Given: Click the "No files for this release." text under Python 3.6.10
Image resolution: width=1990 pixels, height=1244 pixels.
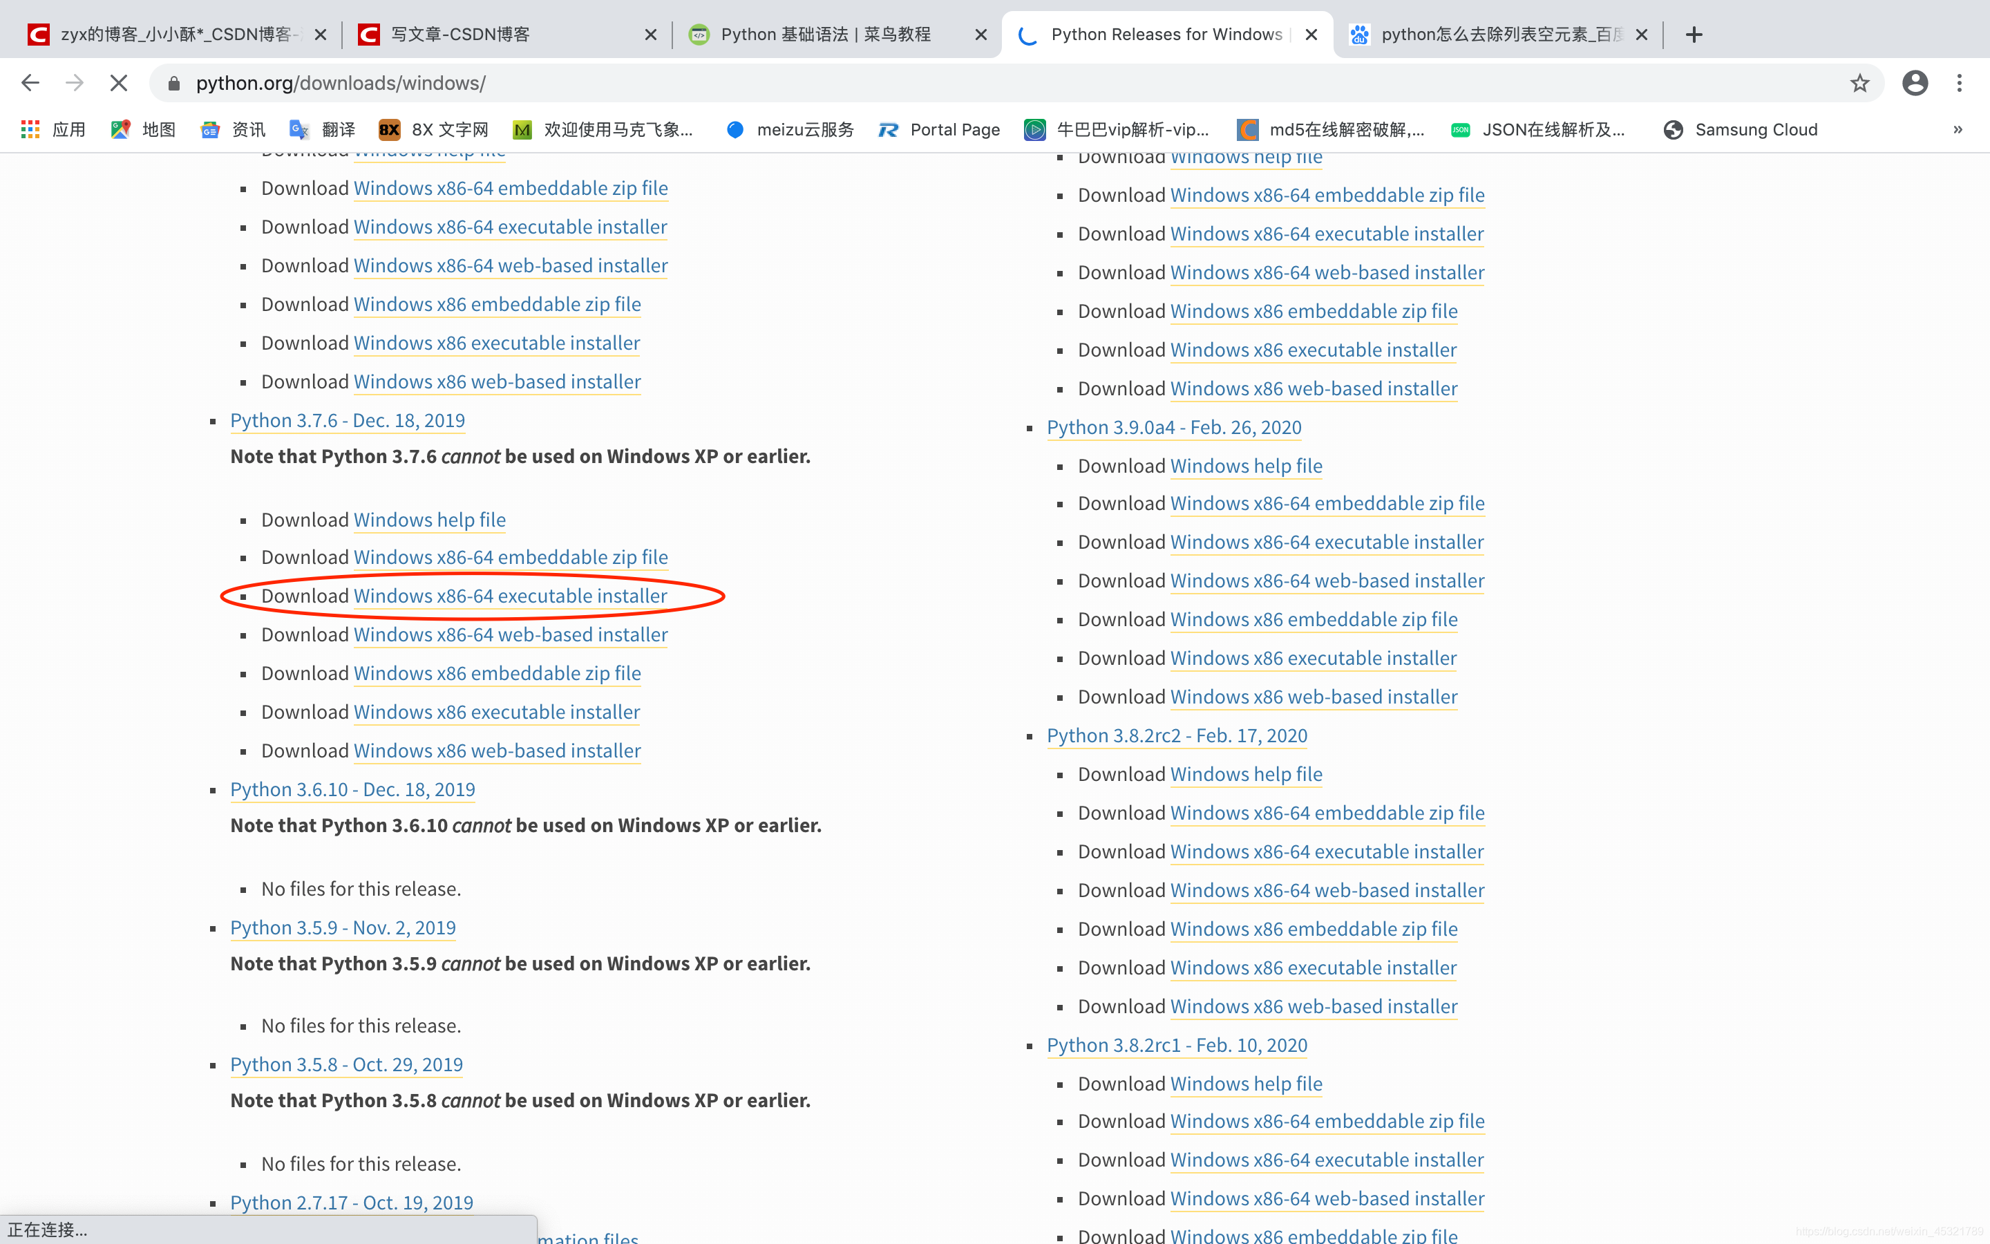Looking at the screenshot, I should click(361, 889).
